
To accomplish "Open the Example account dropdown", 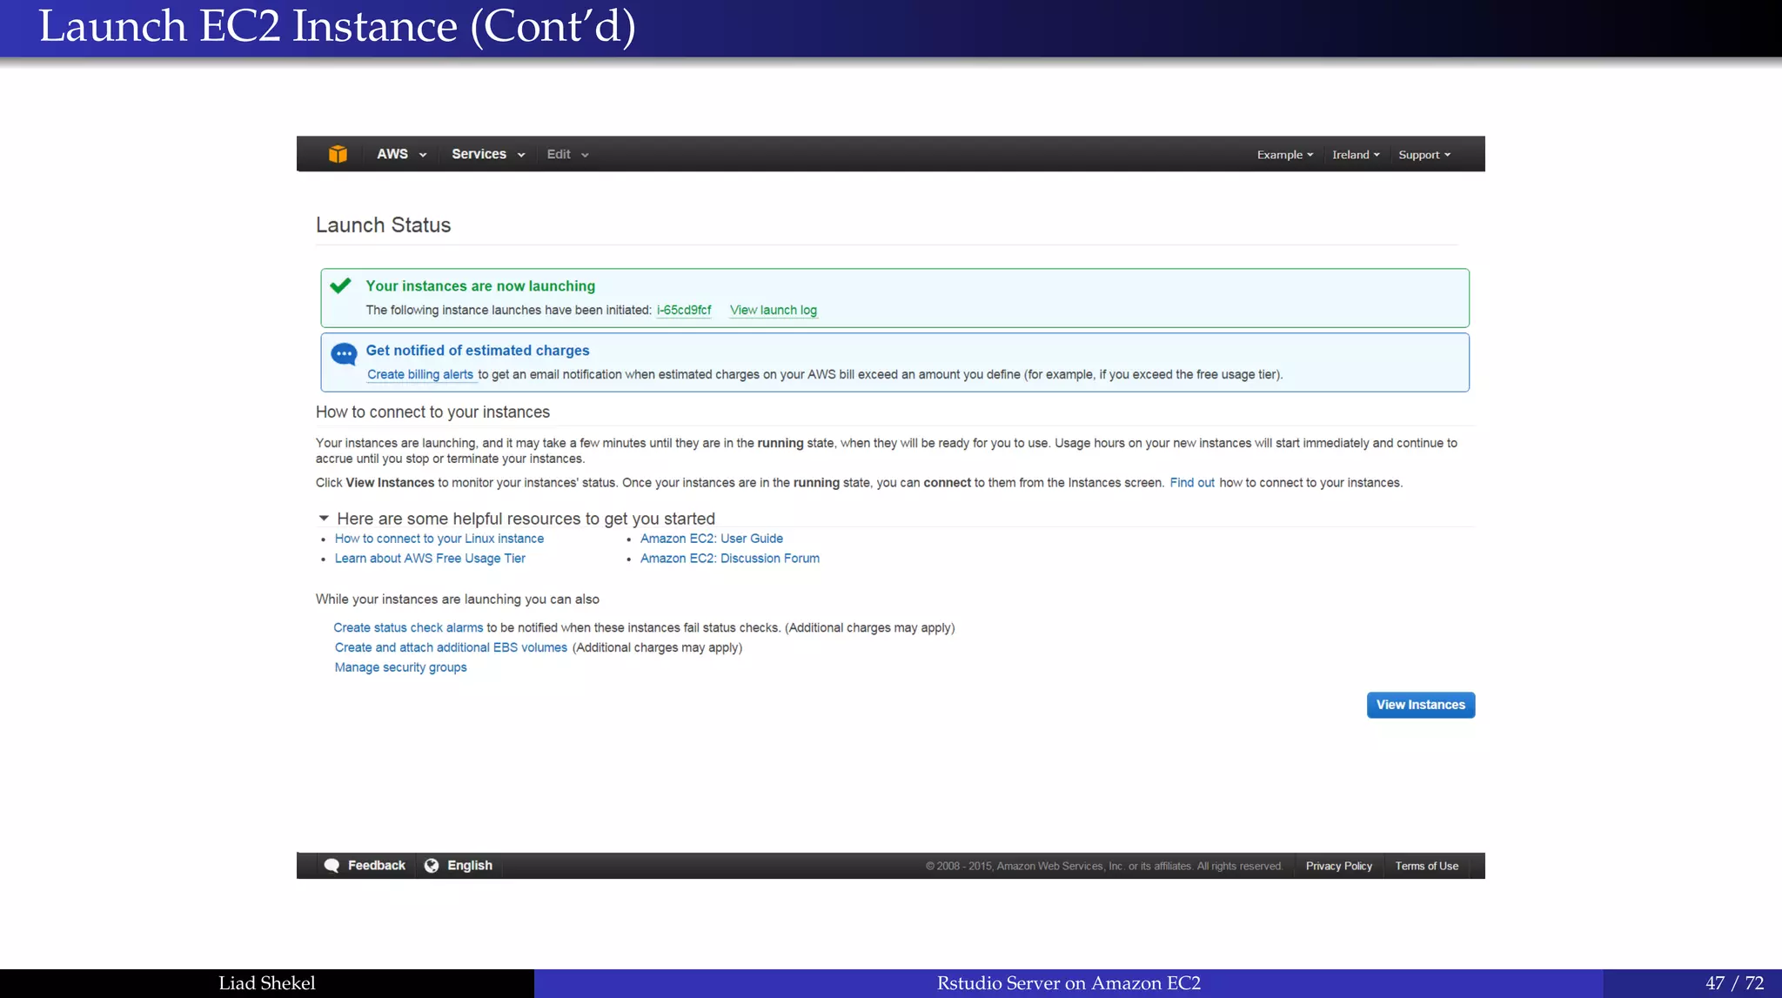I will (x=1284, y=155).
